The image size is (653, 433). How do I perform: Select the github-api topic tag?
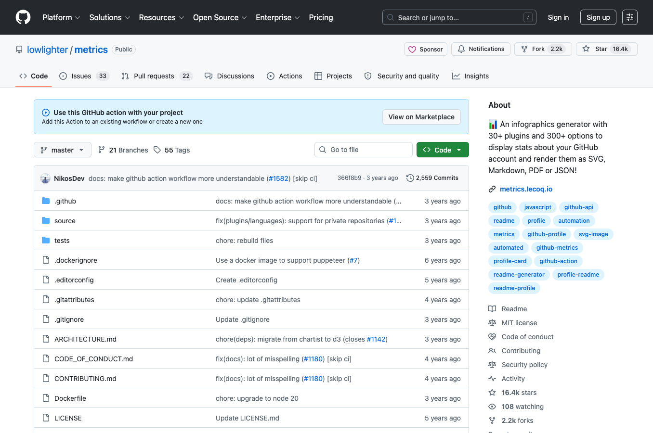pyautogui.click(x=579, y=207)
